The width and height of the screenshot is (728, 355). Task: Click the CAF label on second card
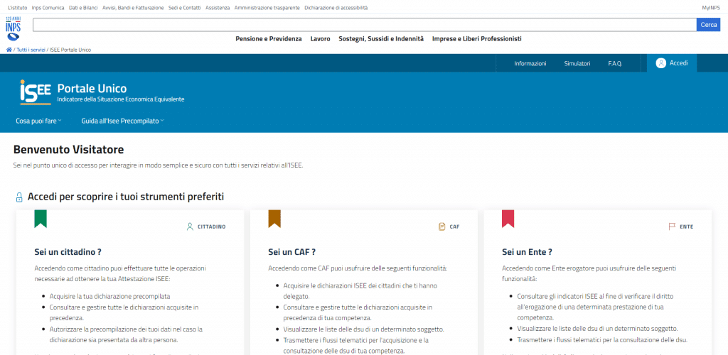click(x=454, y=227)
